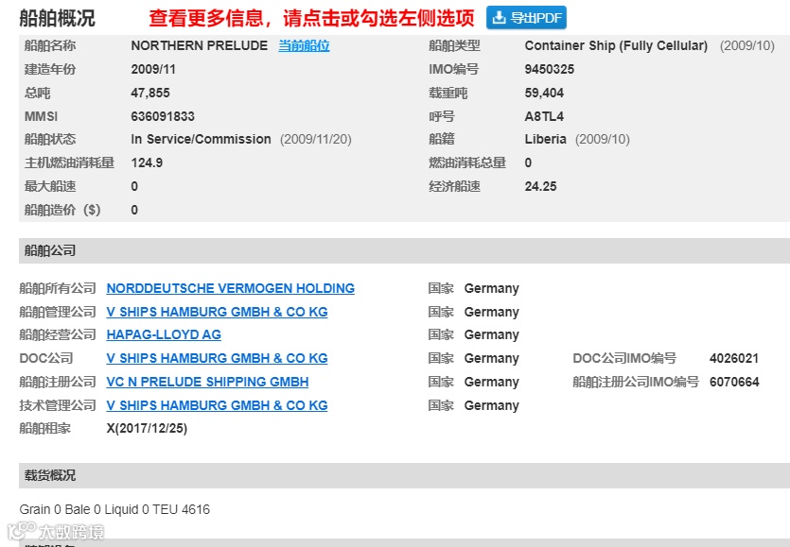Select In Service/Commission status text

pos(201,140)
